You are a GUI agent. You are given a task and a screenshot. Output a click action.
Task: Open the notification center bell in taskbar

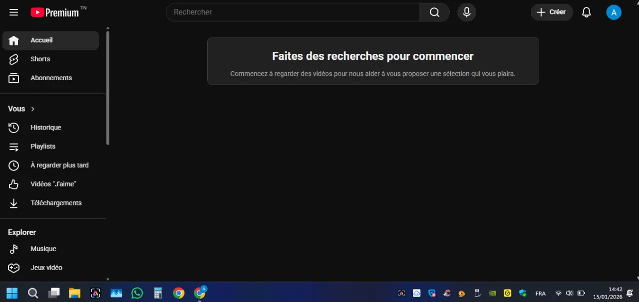pyautogui.click(x=630, y=293)
